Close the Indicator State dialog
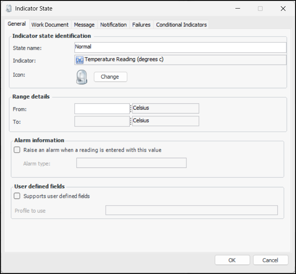 [x=283, y=9]
